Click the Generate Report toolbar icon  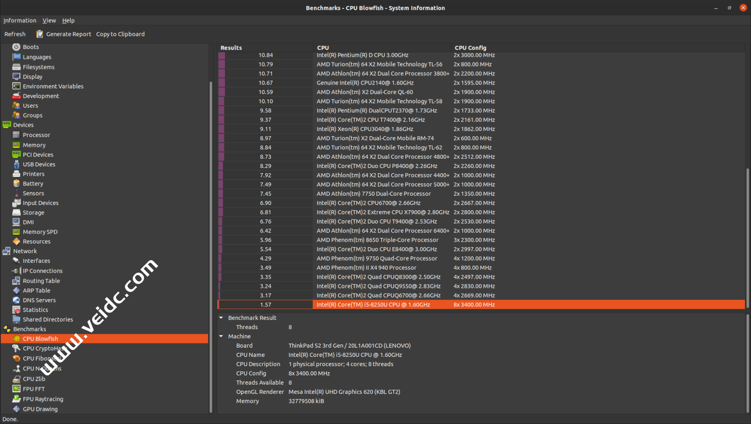40,34
